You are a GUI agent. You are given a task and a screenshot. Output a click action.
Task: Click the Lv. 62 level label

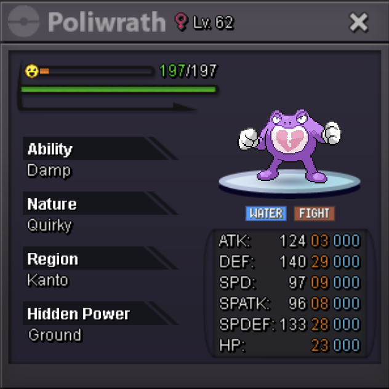point(214,23)
